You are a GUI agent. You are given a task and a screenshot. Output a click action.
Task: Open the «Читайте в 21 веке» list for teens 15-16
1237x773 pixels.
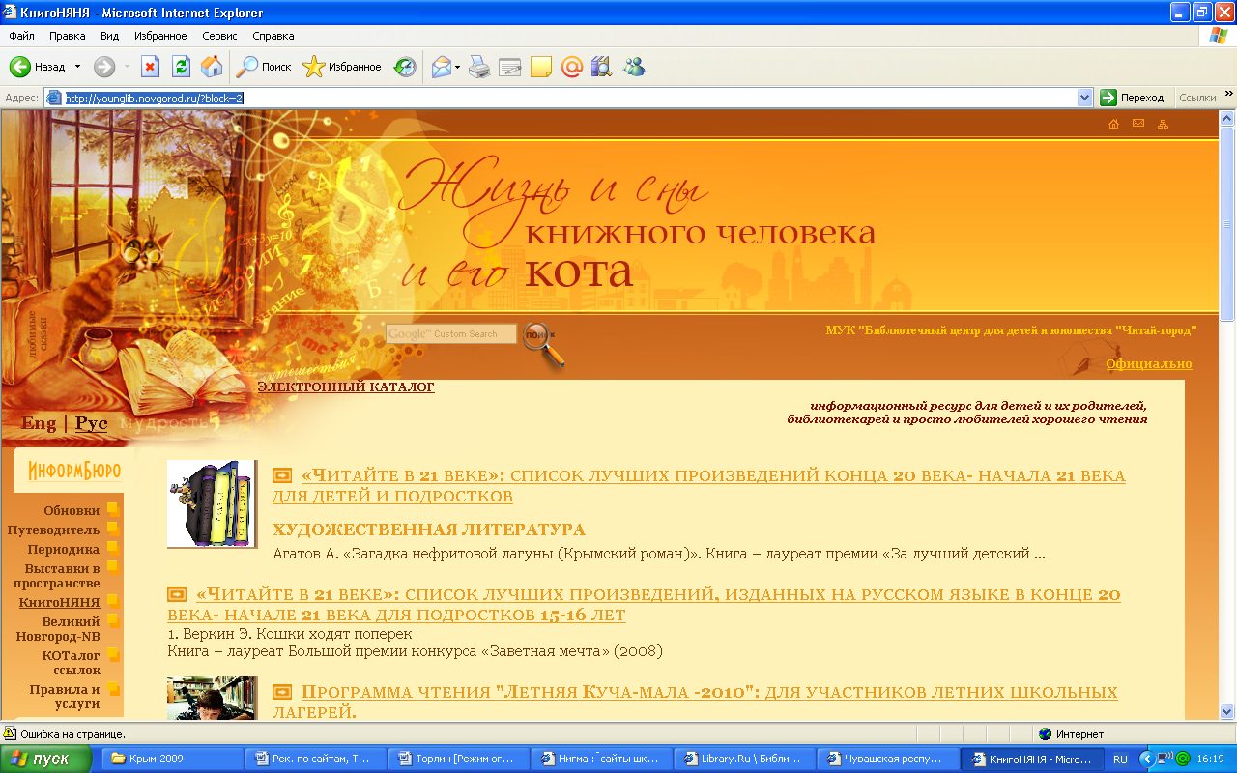click(644, 605)
